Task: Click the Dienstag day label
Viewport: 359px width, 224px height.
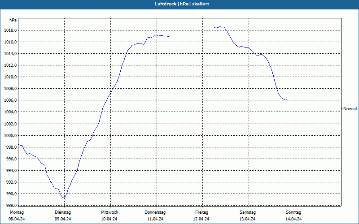Action: coord(63,212)
